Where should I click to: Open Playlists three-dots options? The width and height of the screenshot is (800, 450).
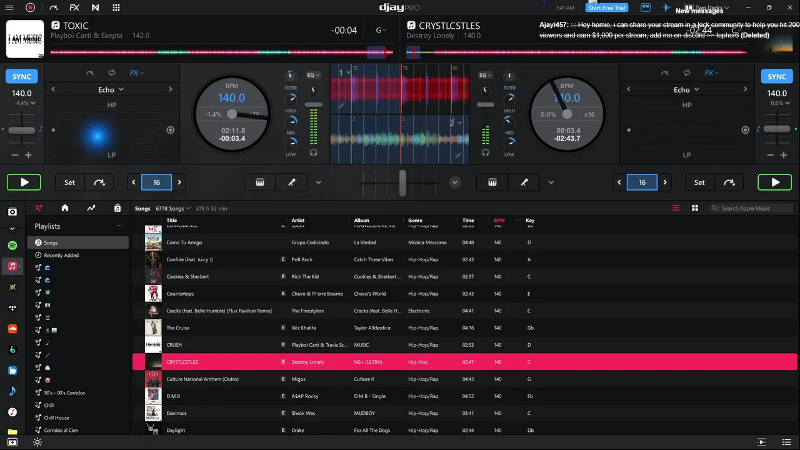tap(119, 226)
